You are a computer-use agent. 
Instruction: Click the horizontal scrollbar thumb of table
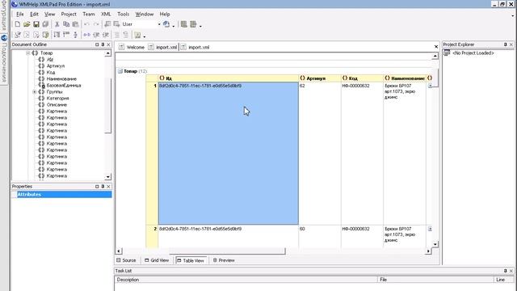click(227, 251)
